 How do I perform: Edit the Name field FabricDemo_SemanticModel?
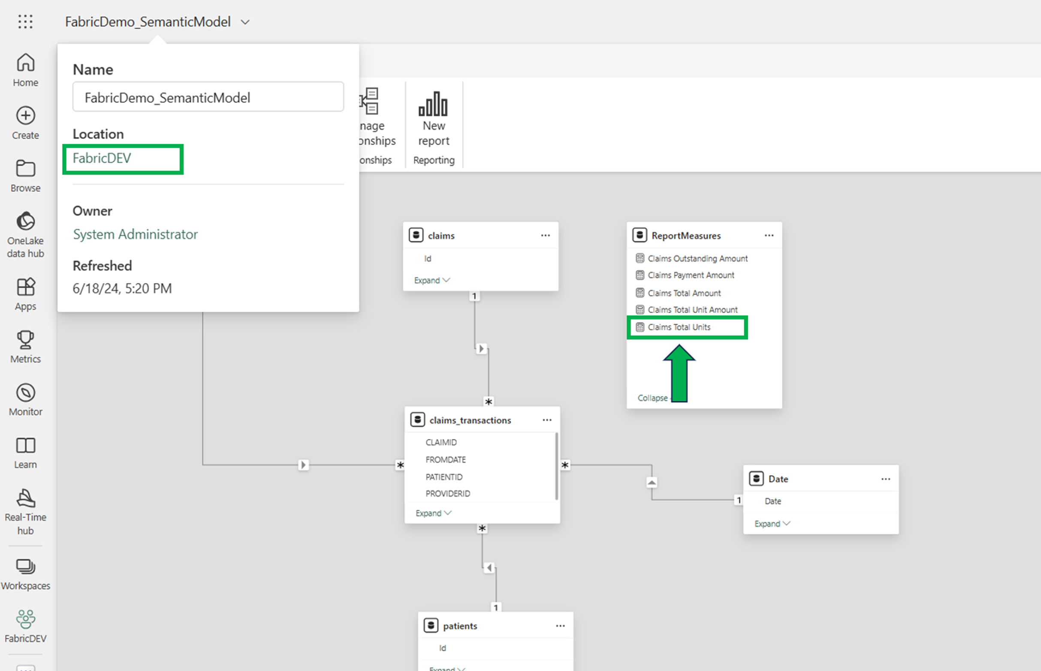208,97
